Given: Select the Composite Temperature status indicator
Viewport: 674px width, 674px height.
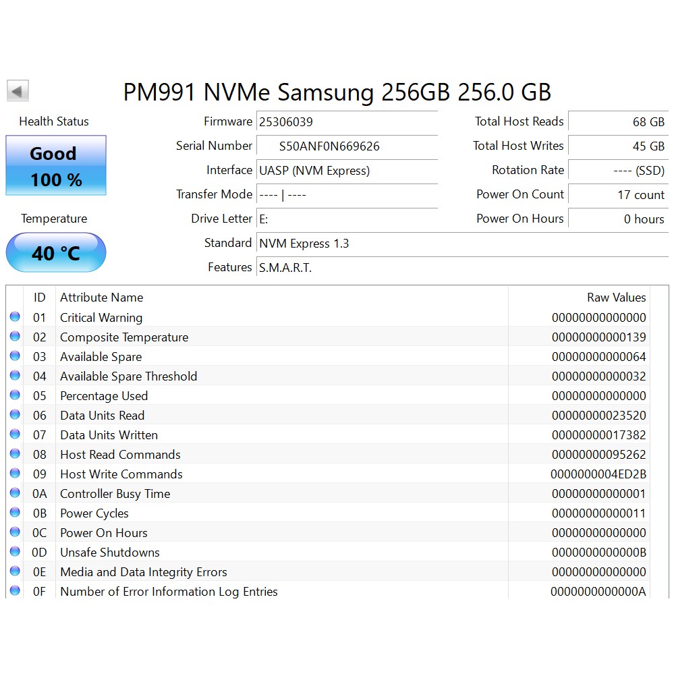Looking at the screenshot, I should (15, 336).
